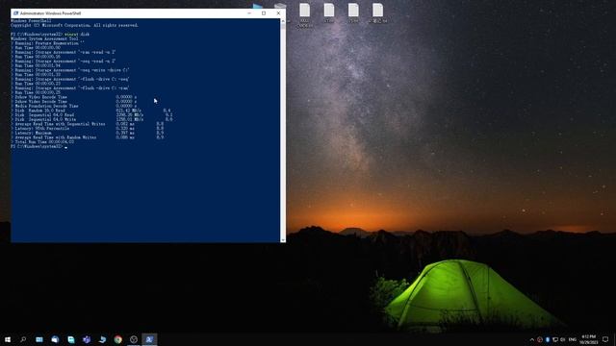Click 'Latency: 95th Percentile' line
Screen dimensions: 616x346
tap(88, 128)
